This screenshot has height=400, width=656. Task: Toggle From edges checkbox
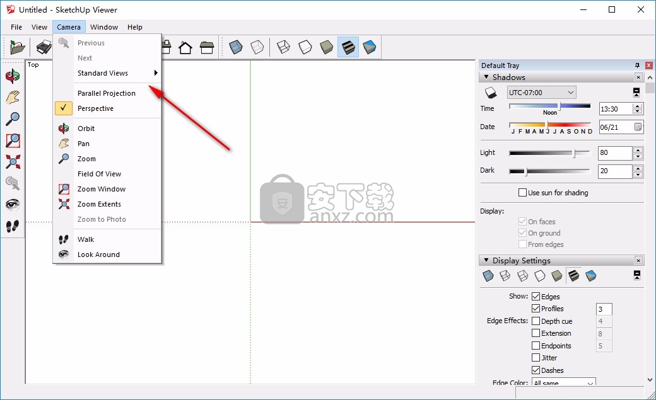[522, 244]
